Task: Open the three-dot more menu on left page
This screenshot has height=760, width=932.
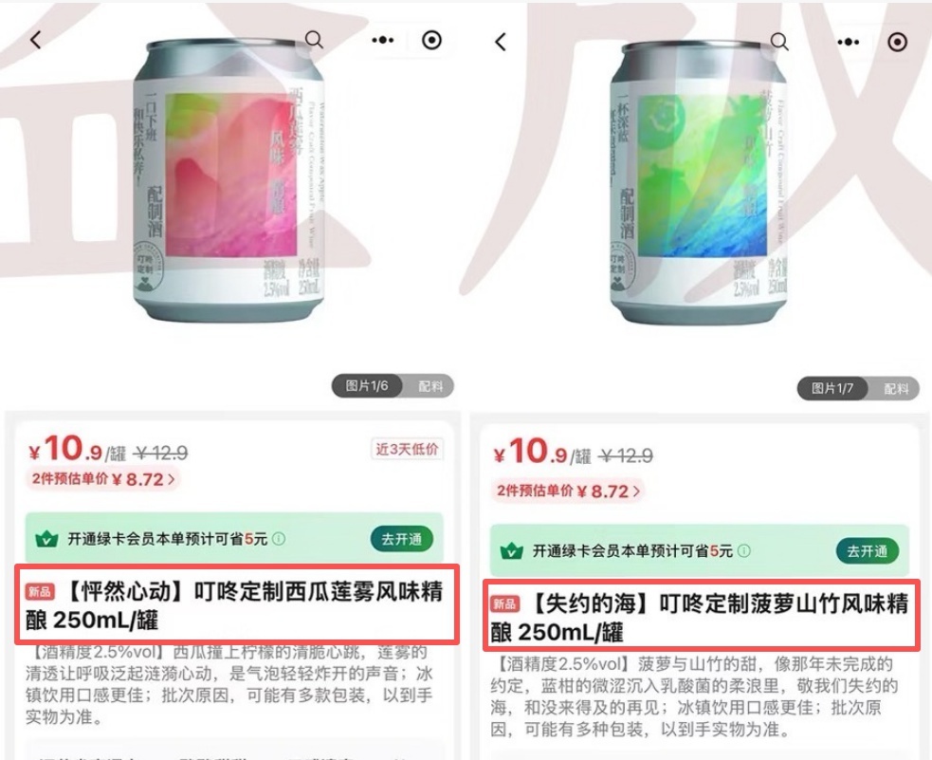Action: point(382,41)
